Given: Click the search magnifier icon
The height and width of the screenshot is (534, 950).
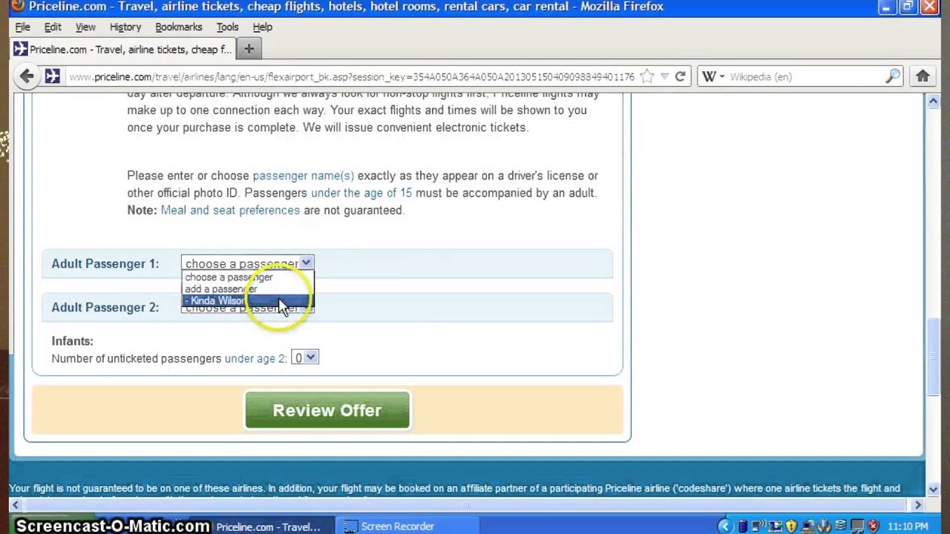Looking at the screenshot, I should tap(893, 76).
